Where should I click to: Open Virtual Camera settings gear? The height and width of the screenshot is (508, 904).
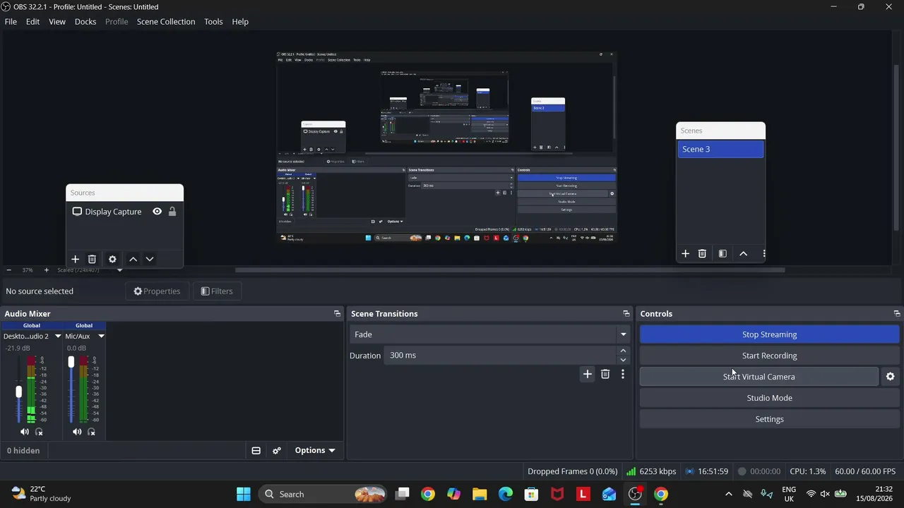click(890, 377)
